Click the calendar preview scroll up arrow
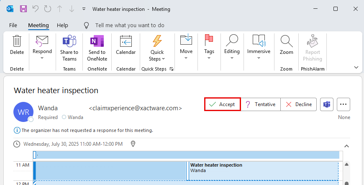This screenshot has height=185, width=364. point(346,165)
